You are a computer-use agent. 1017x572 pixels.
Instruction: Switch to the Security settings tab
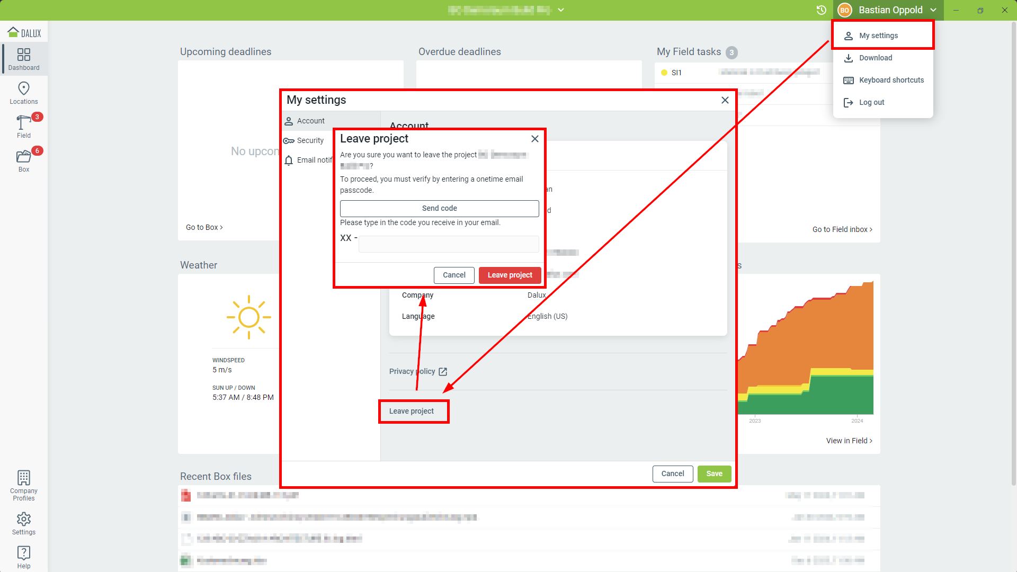(x=310, y=140)
